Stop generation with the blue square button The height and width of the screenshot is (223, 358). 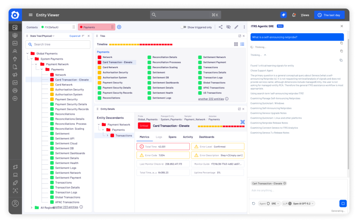click(343, 203)
